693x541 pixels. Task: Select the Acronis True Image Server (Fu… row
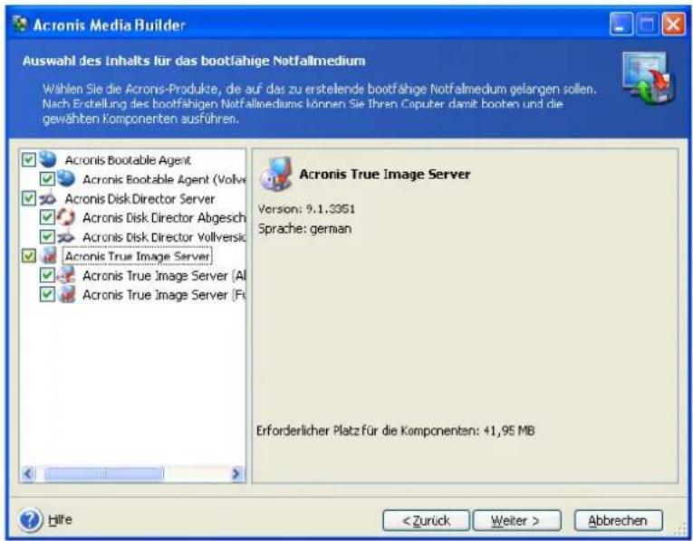[164, 294]
